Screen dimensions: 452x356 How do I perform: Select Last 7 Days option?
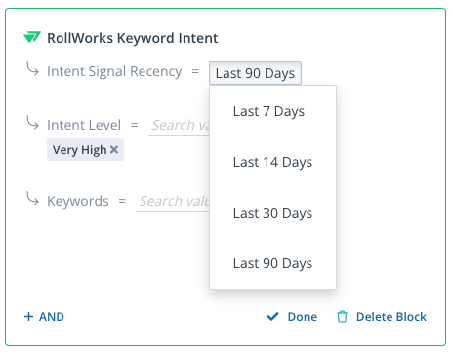point(272,111)
